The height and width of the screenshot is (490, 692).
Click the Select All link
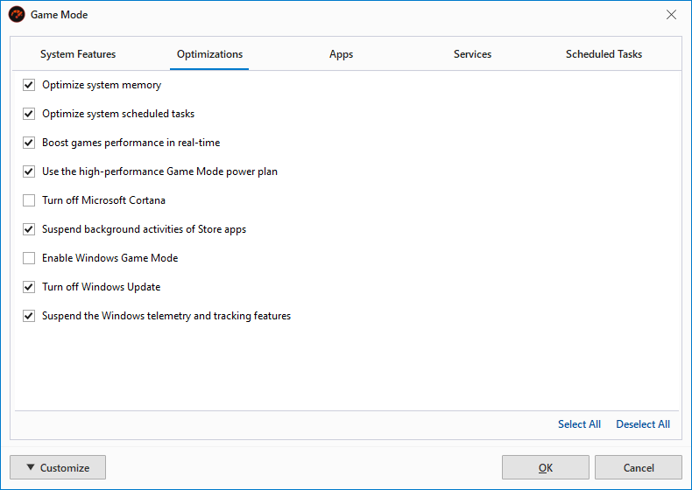coord(579,424)
